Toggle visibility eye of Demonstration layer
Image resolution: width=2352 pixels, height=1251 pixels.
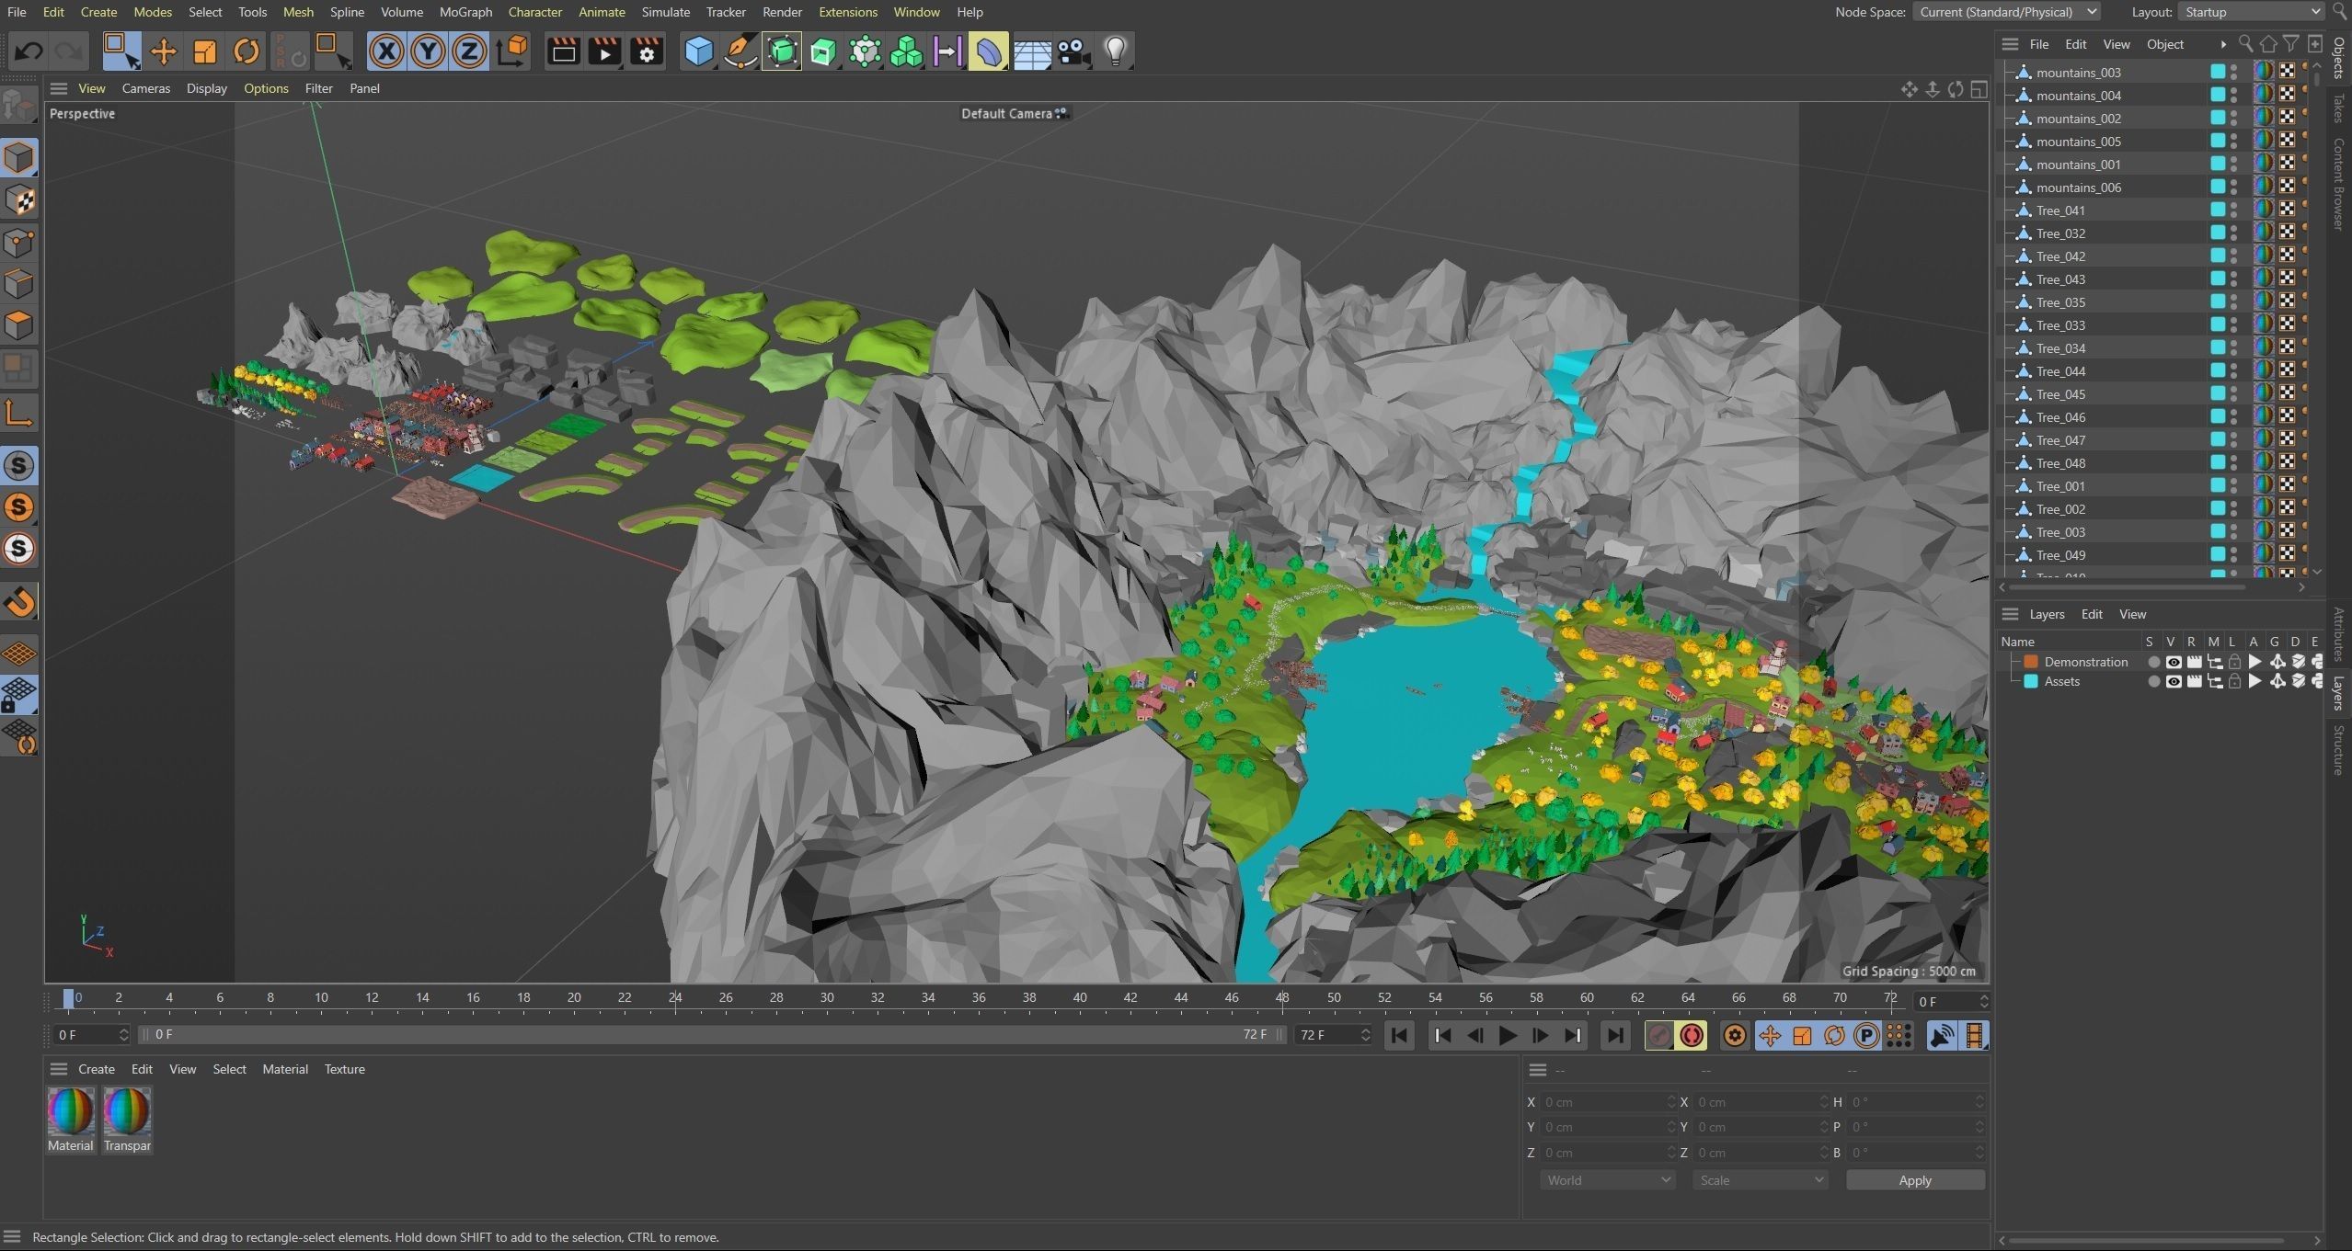tap(2174, 662)
